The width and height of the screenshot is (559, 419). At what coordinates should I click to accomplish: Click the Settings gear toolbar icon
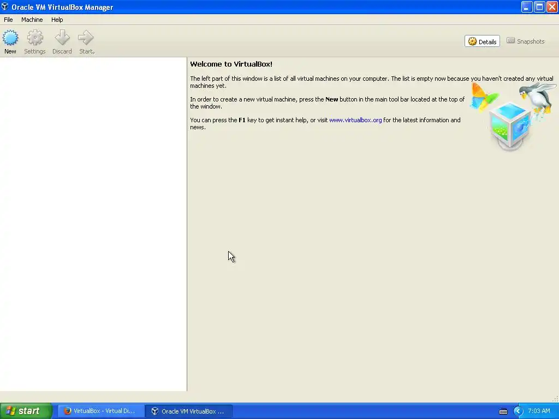click(x=34, y=41)
